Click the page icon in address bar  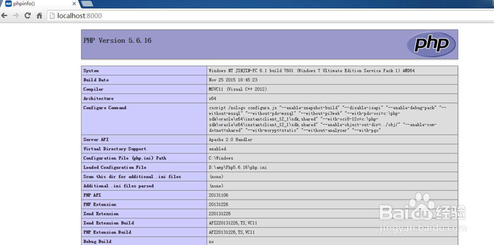(53, 15)
